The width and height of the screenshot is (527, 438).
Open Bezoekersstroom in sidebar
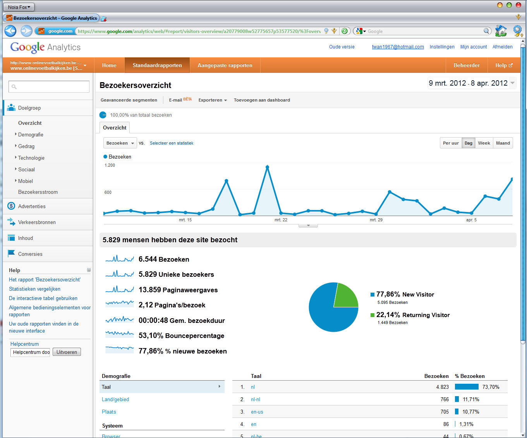pos(38,192)
